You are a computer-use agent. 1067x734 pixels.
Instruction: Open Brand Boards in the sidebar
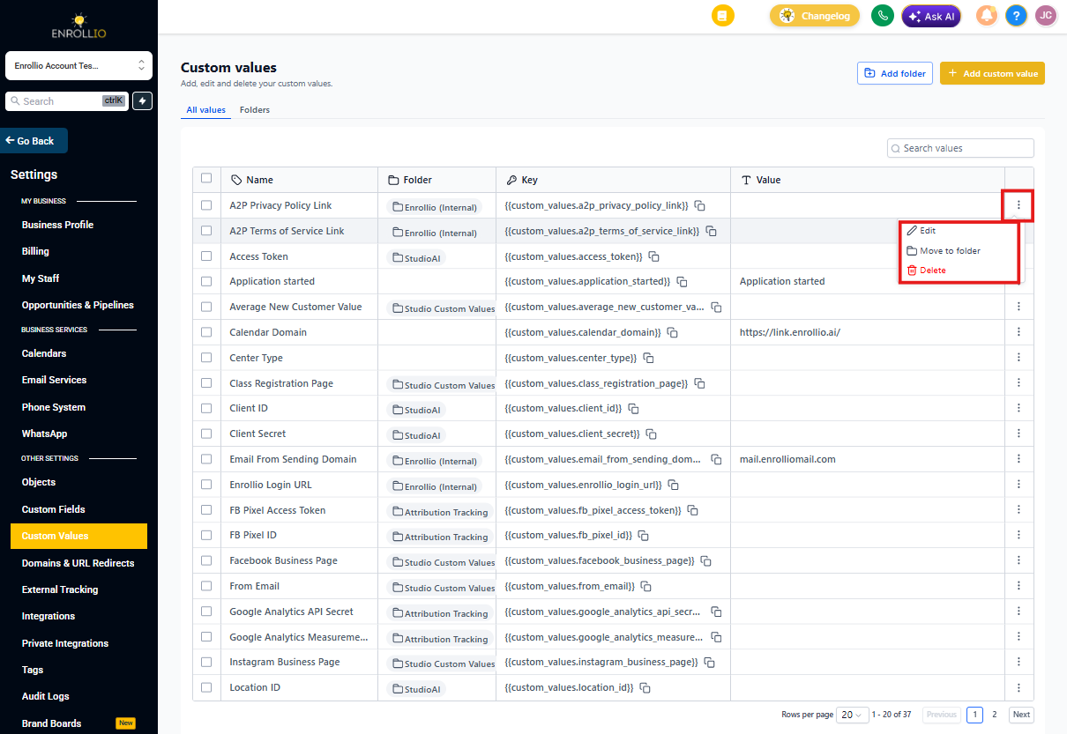[x=51, y=723]
